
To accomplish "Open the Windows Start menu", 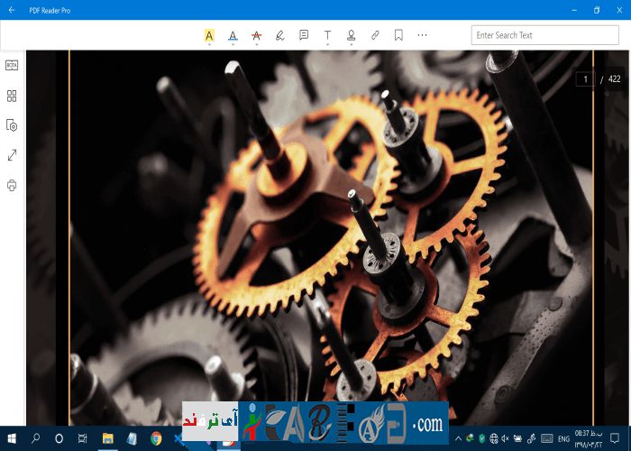I will click(x=12, y=438).
